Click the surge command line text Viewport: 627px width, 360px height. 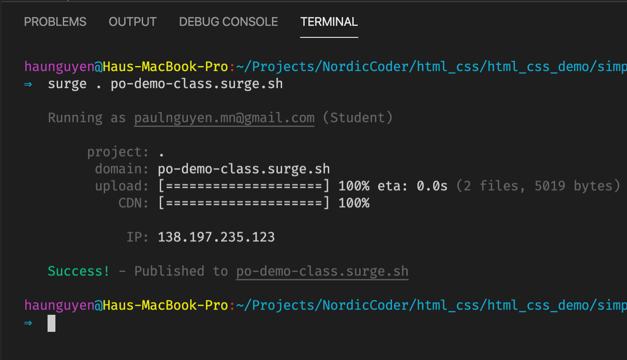coord(165,84)
